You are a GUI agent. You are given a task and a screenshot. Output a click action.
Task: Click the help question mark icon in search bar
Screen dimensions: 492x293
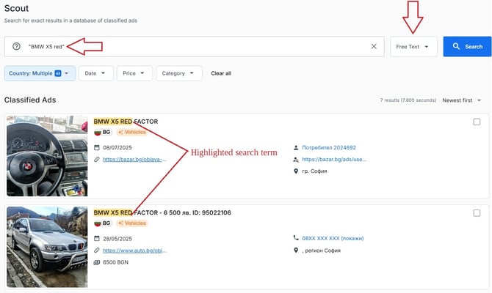click(16, 46)
